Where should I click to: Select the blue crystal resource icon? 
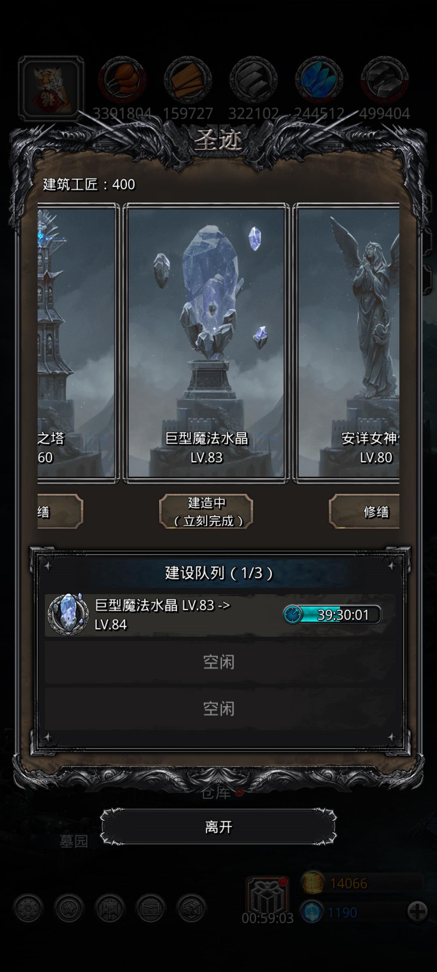[319, 79]
